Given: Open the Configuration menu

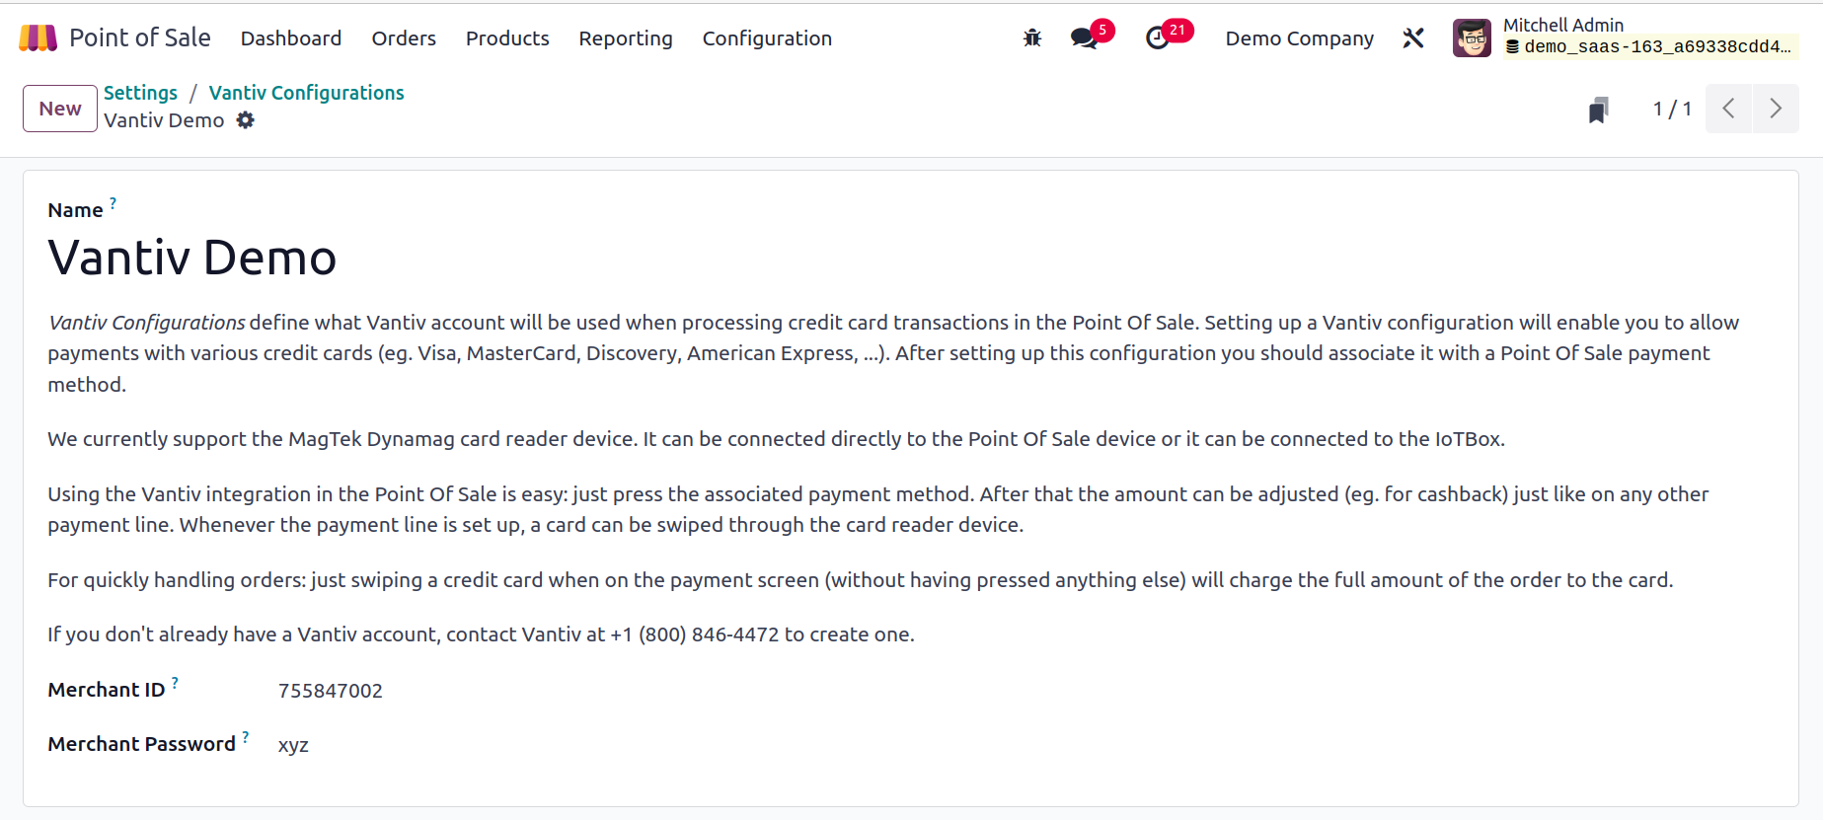Looking at the screenshot, I should [x=767, y=37].
